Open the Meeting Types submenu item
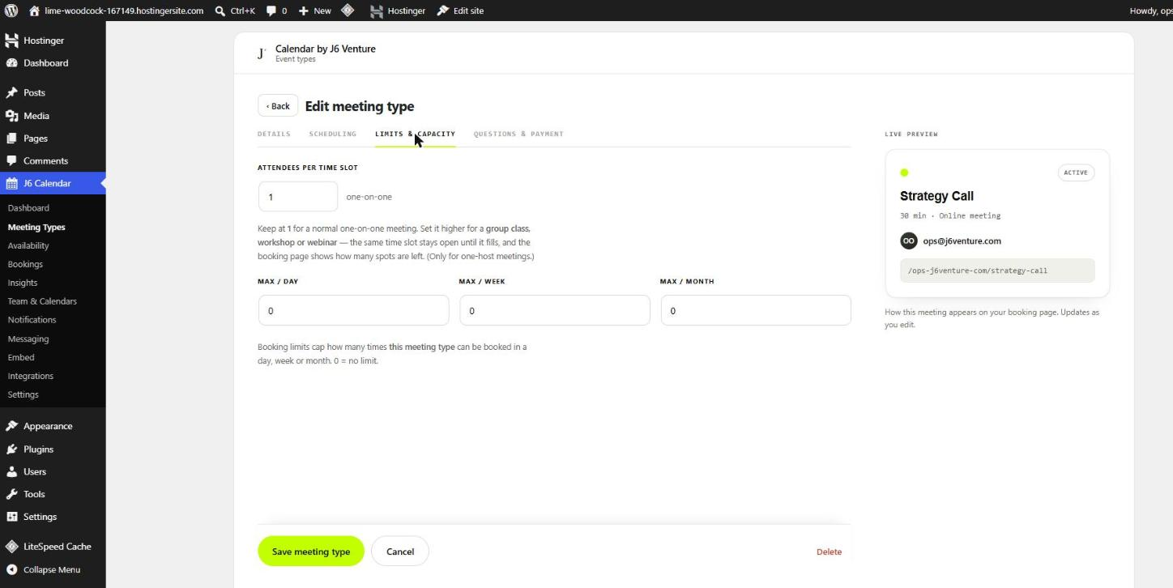Image resolution: width=1173 pixels, height=588 pixels. (36, 227)
